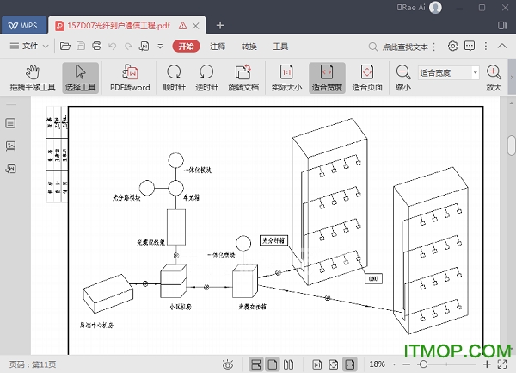
Task: Open the thumbnails panel in left sidebar
Action: 11,146
